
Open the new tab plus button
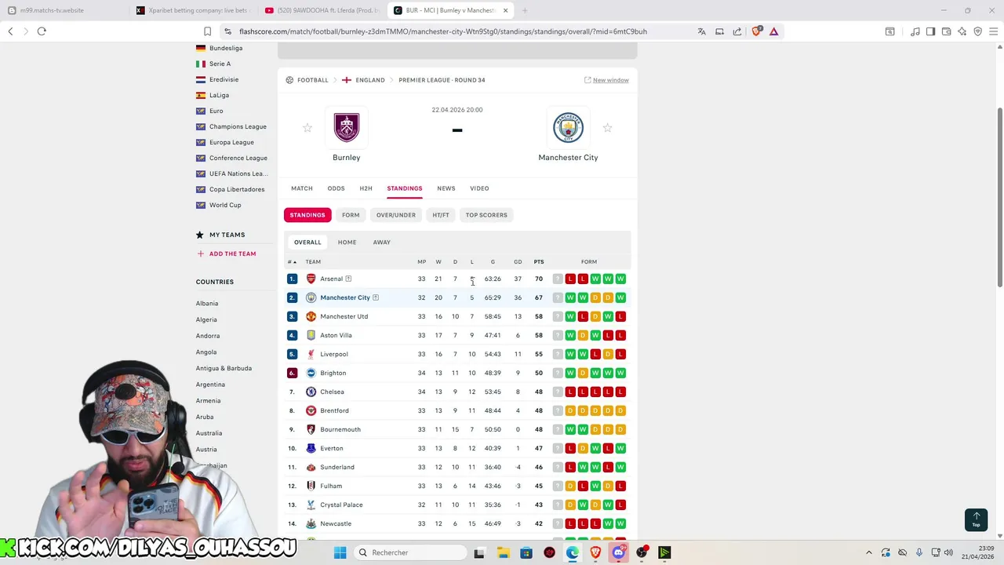(525, 10)
